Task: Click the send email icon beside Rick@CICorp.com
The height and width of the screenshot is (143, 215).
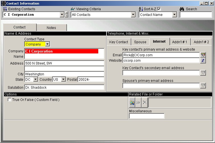Action: point(203,55)
